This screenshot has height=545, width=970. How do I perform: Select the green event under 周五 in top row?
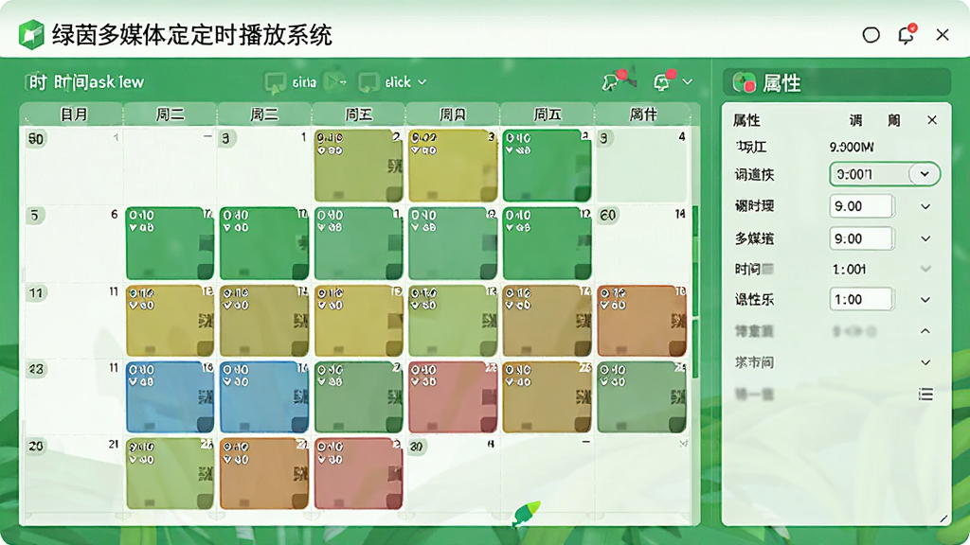(x=547, y=166)
